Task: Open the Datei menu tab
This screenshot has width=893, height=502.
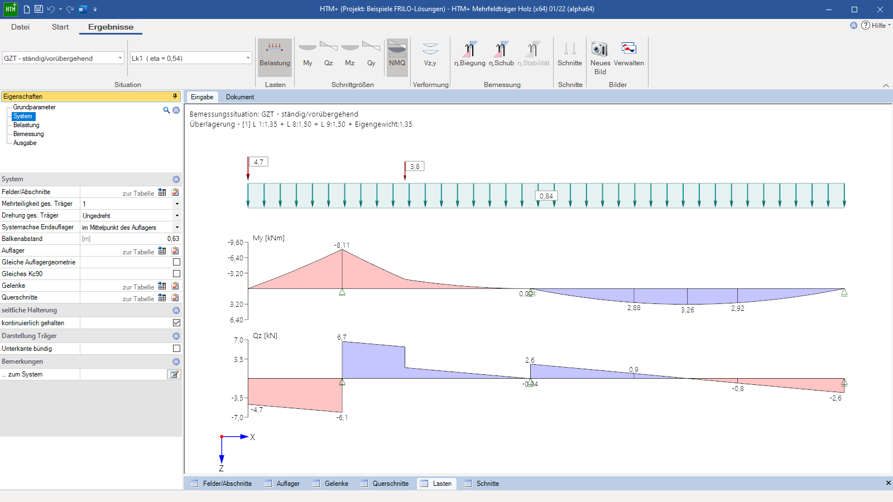Action: pos(20,27)
